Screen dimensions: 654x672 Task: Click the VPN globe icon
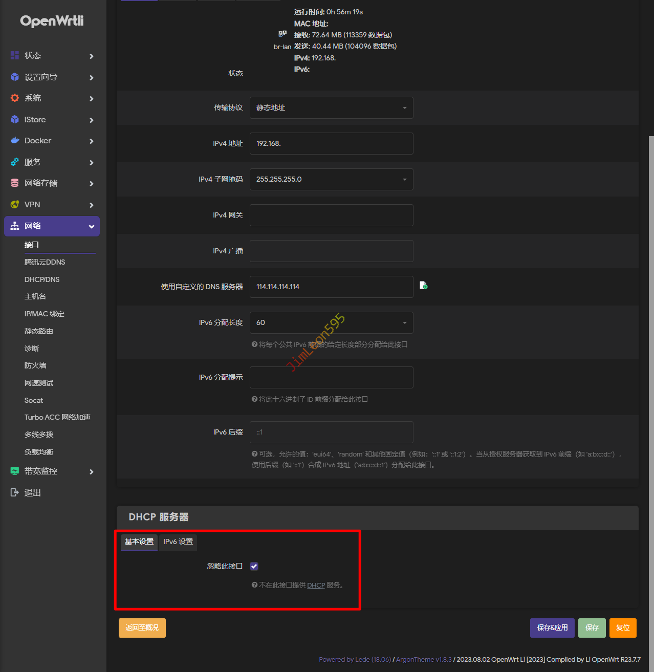click(15, 204)
